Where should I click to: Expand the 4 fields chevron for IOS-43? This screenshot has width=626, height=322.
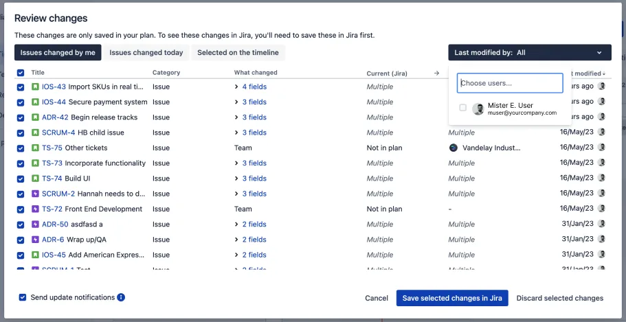[236, 87]
